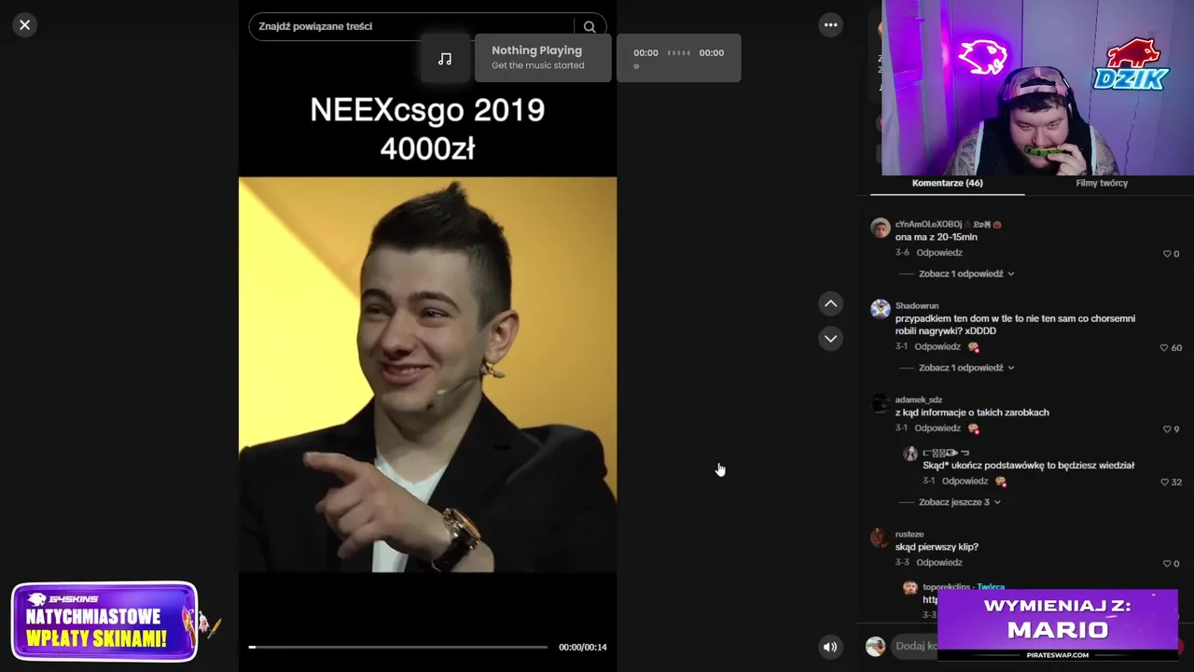Open rusteze's profile avatar

pyautogui.click(x=881, y=538)
